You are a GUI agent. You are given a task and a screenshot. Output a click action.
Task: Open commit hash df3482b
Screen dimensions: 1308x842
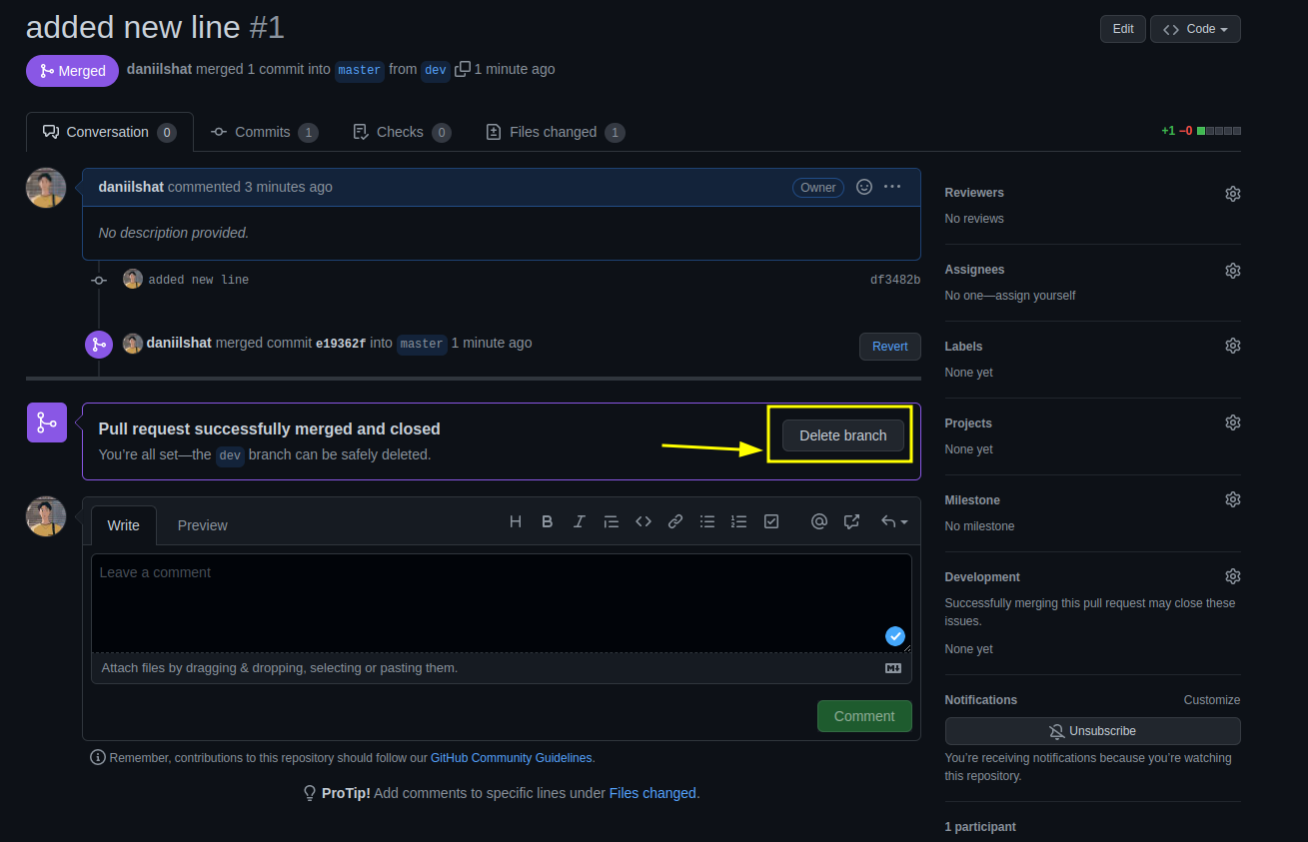[x=895, y=280]
